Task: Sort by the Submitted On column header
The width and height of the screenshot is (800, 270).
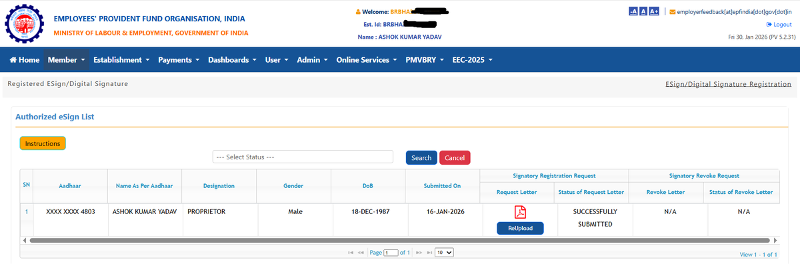Action: [x=442, y=186]
